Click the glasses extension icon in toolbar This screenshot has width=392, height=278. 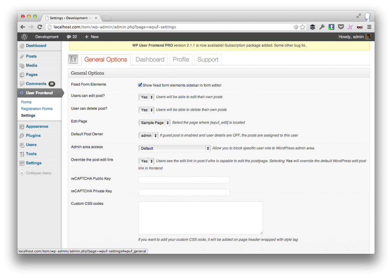tap(360, 27)
